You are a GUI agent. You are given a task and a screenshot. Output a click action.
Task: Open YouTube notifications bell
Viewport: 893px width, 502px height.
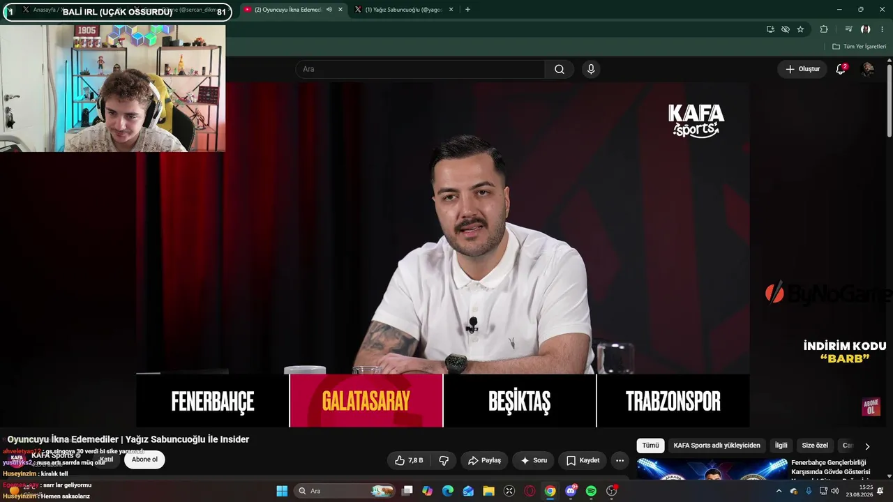tap(841, 69)
